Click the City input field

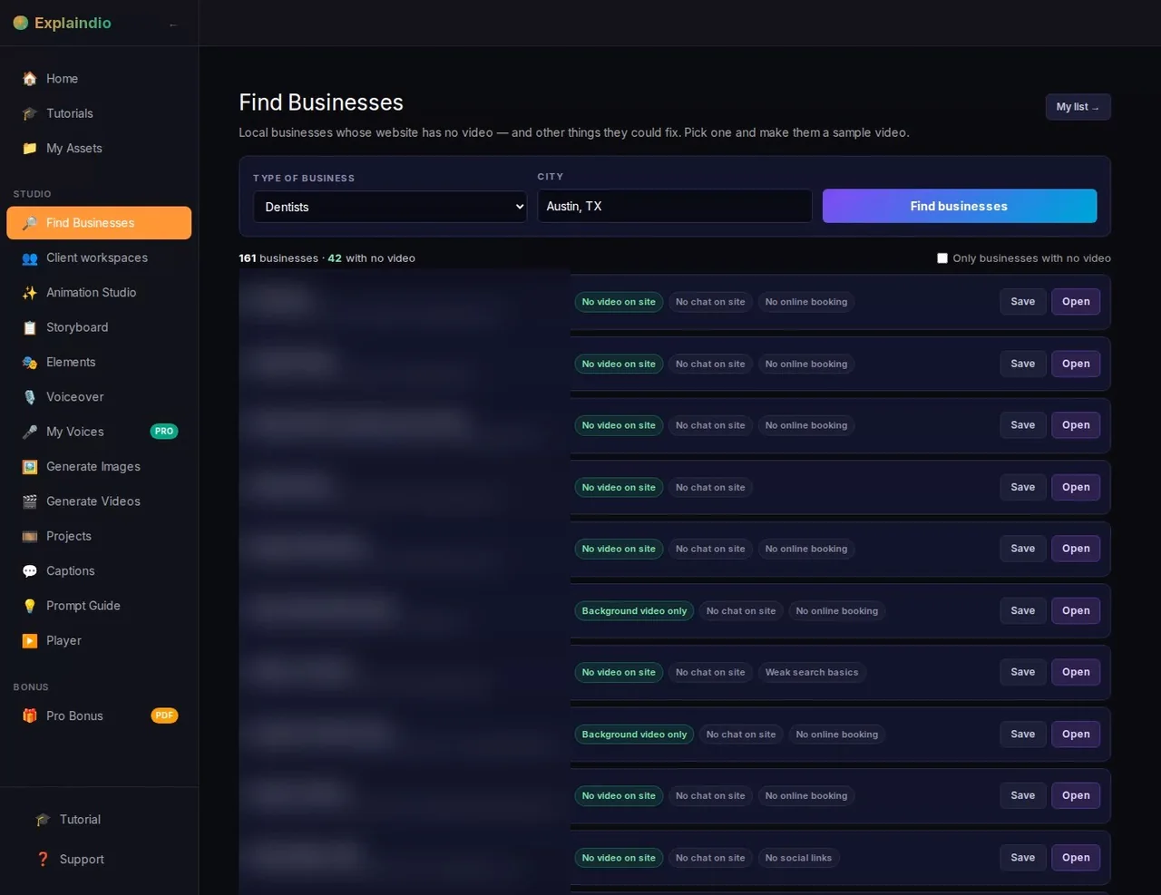tap(675, 206)
